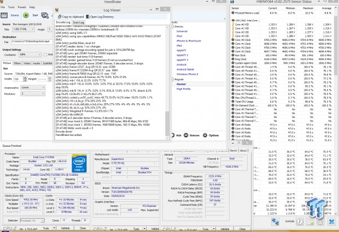This screenshot has height=232, width=339.
Task: Click the HWiNFO network arrows icon
Action: click(x=275, y=222)
